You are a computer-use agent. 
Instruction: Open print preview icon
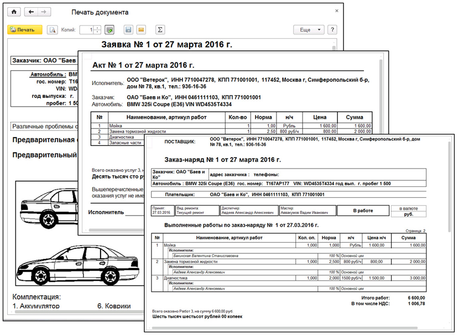[53, 30]
